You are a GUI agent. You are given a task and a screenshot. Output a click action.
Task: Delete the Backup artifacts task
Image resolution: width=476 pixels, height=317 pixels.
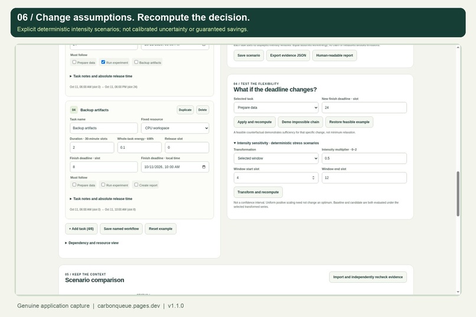[203, 110]
